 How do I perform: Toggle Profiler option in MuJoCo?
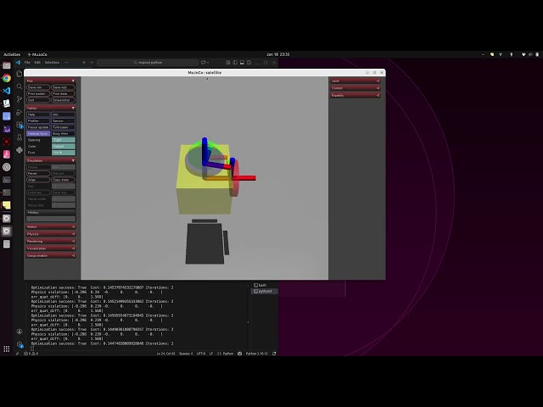38,120
